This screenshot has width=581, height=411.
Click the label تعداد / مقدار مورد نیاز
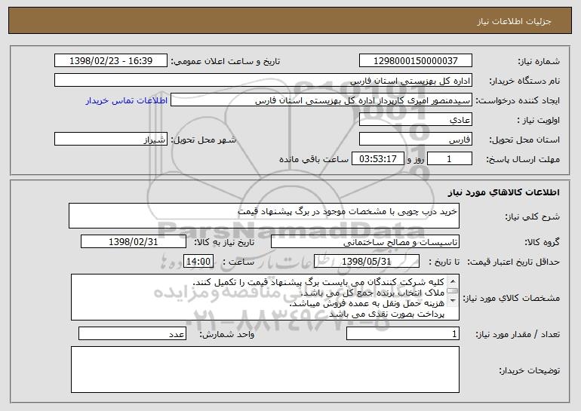[518, 334]
